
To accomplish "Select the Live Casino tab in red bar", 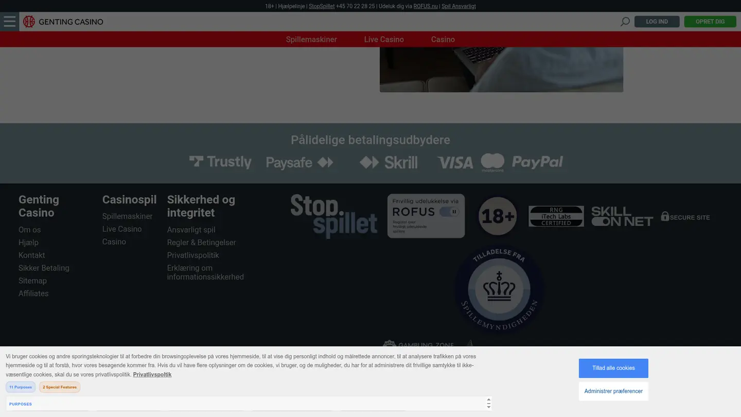I will 384,39.
